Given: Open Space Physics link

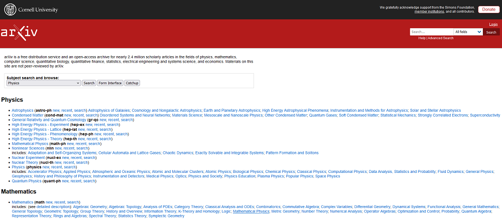Looking at the screenshot, I should pyautogui.click(x=327, y=176).
